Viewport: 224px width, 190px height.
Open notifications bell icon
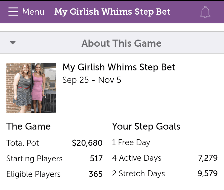pos(205,12)
